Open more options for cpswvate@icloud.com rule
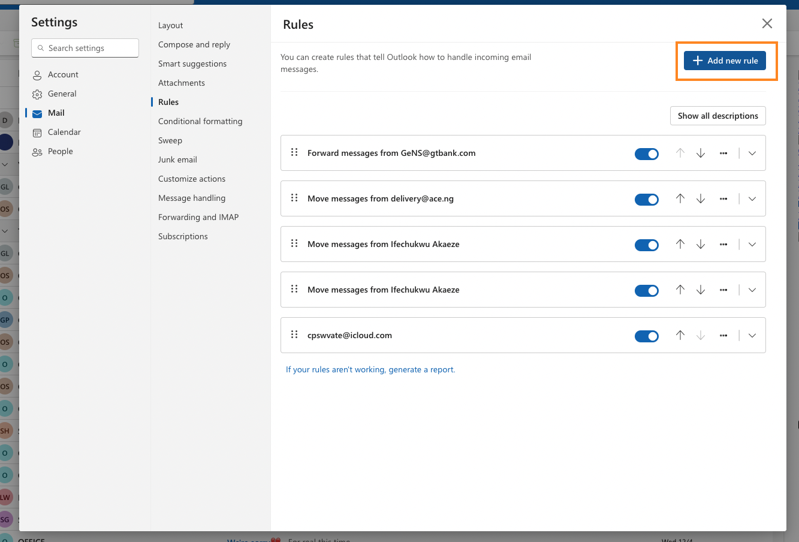Screen dimensions: 799x542 pos(723,335)
